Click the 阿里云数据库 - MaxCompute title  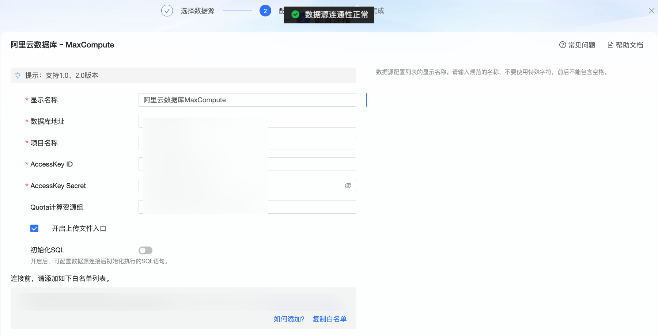point(62,45)
